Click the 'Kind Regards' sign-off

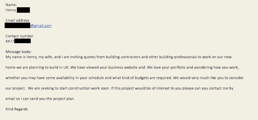point(17,109)
